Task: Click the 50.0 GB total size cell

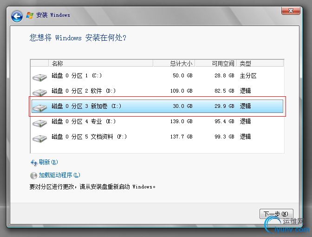Action: (182, 75)
